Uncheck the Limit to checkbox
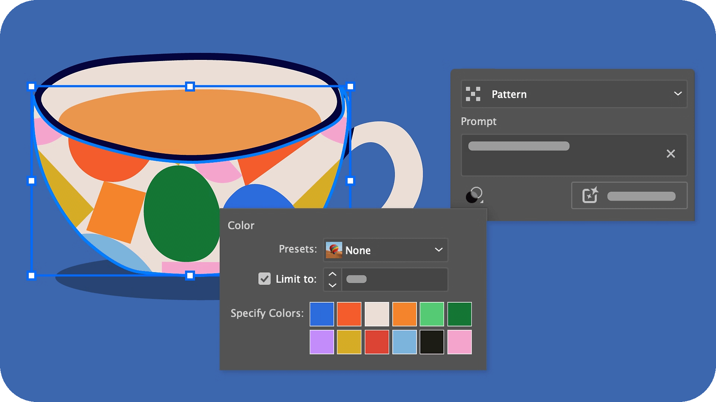Image resolution: width=716 pixels, height=402 pixels. (x=265, y=279)
